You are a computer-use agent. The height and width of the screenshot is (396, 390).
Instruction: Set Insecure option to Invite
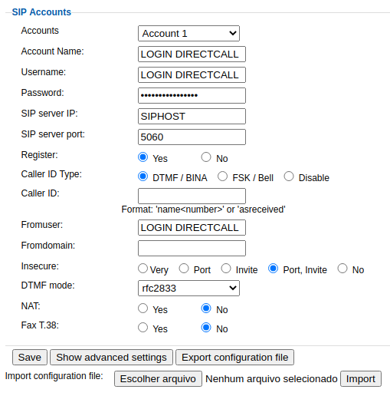226,269
